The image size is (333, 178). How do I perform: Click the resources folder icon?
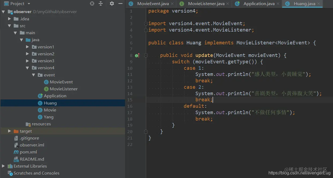[28, 124]
